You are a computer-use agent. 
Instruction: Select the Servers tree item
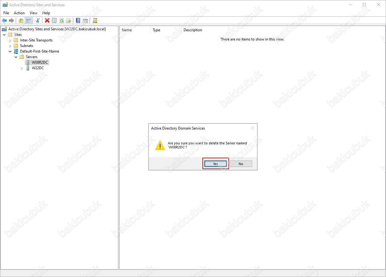pos(32,57)
